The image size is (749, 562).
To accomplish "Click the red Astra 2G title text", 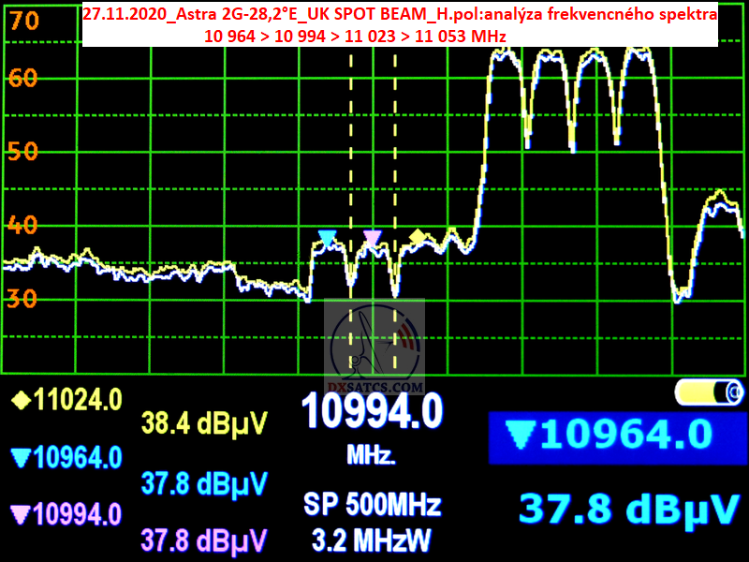I will [x=400, y=16].
